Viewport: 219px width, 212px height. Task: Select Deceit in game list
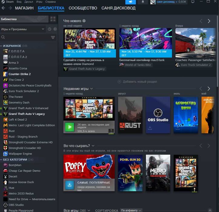coord(13,177)
